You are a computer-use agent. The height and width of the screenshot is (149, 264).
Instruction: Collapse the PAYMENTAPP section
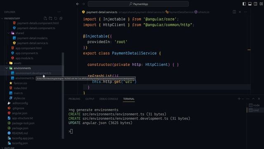(12, 18)
